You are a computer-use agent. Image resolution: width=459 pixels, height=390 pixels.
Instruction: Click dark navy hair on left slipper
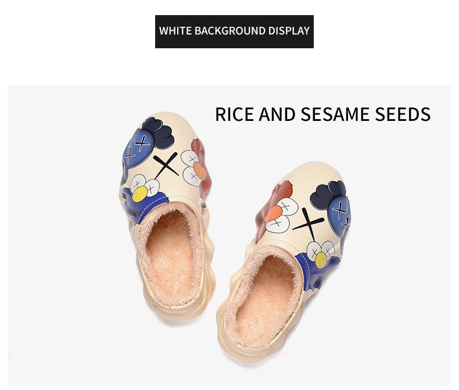[x=158, y=133]
